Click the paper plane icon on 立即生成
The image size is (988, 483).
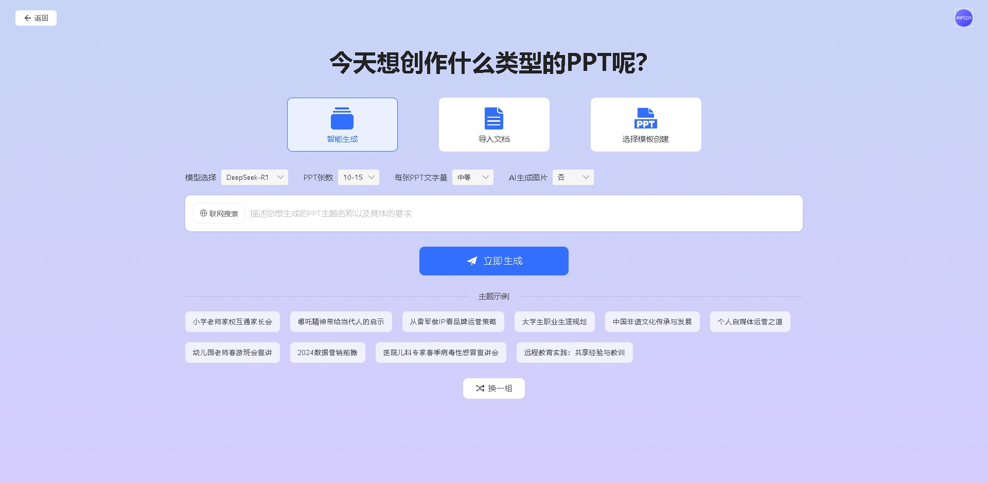(472, 261)
